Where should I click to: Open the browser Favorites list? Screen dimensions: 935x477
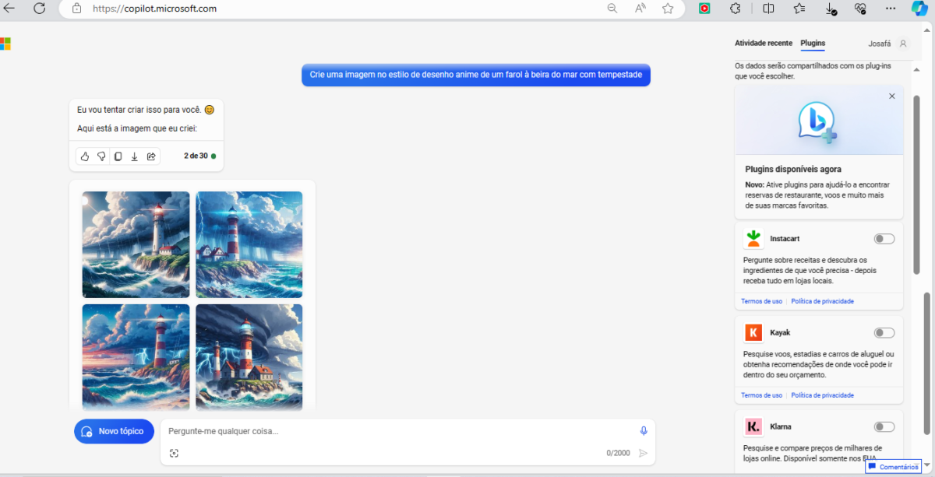click(x=799, y=9)
